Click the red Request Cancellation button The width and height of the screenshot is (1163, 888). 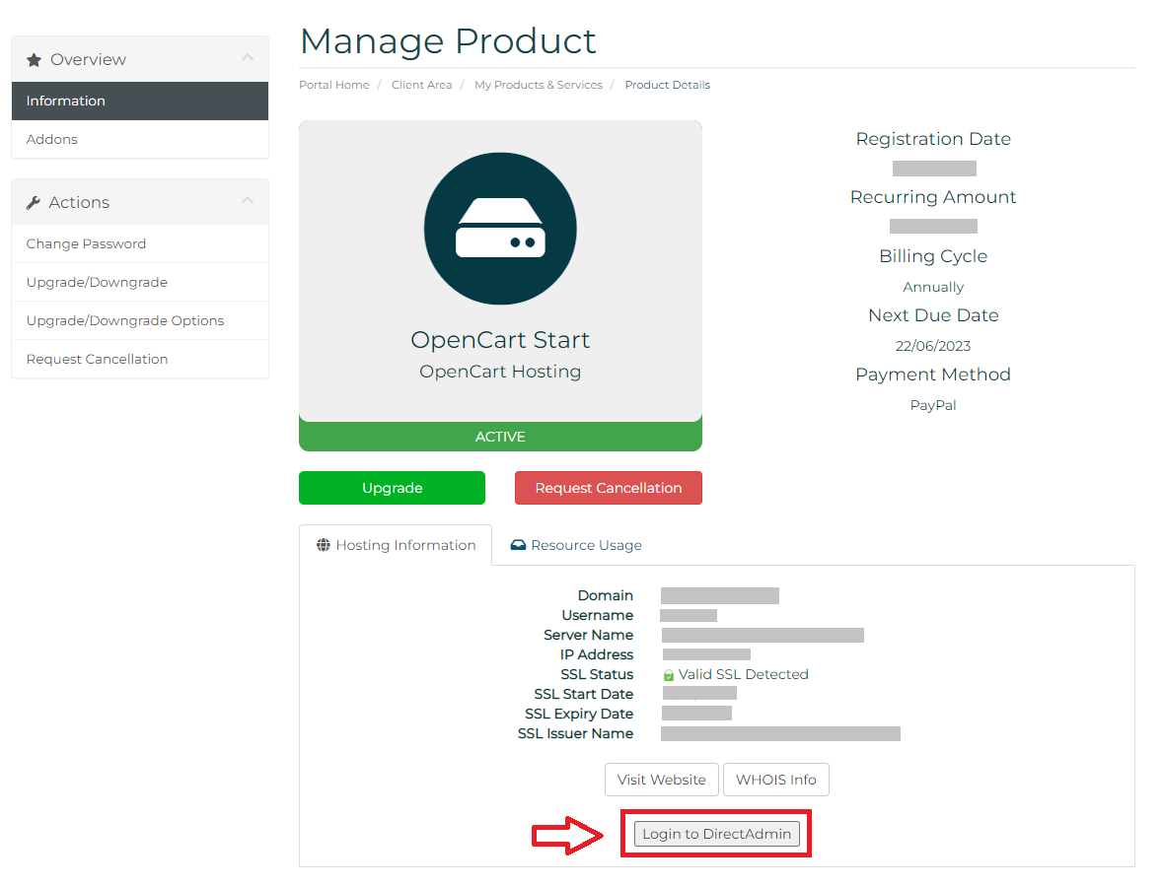[x=609, y=488]
